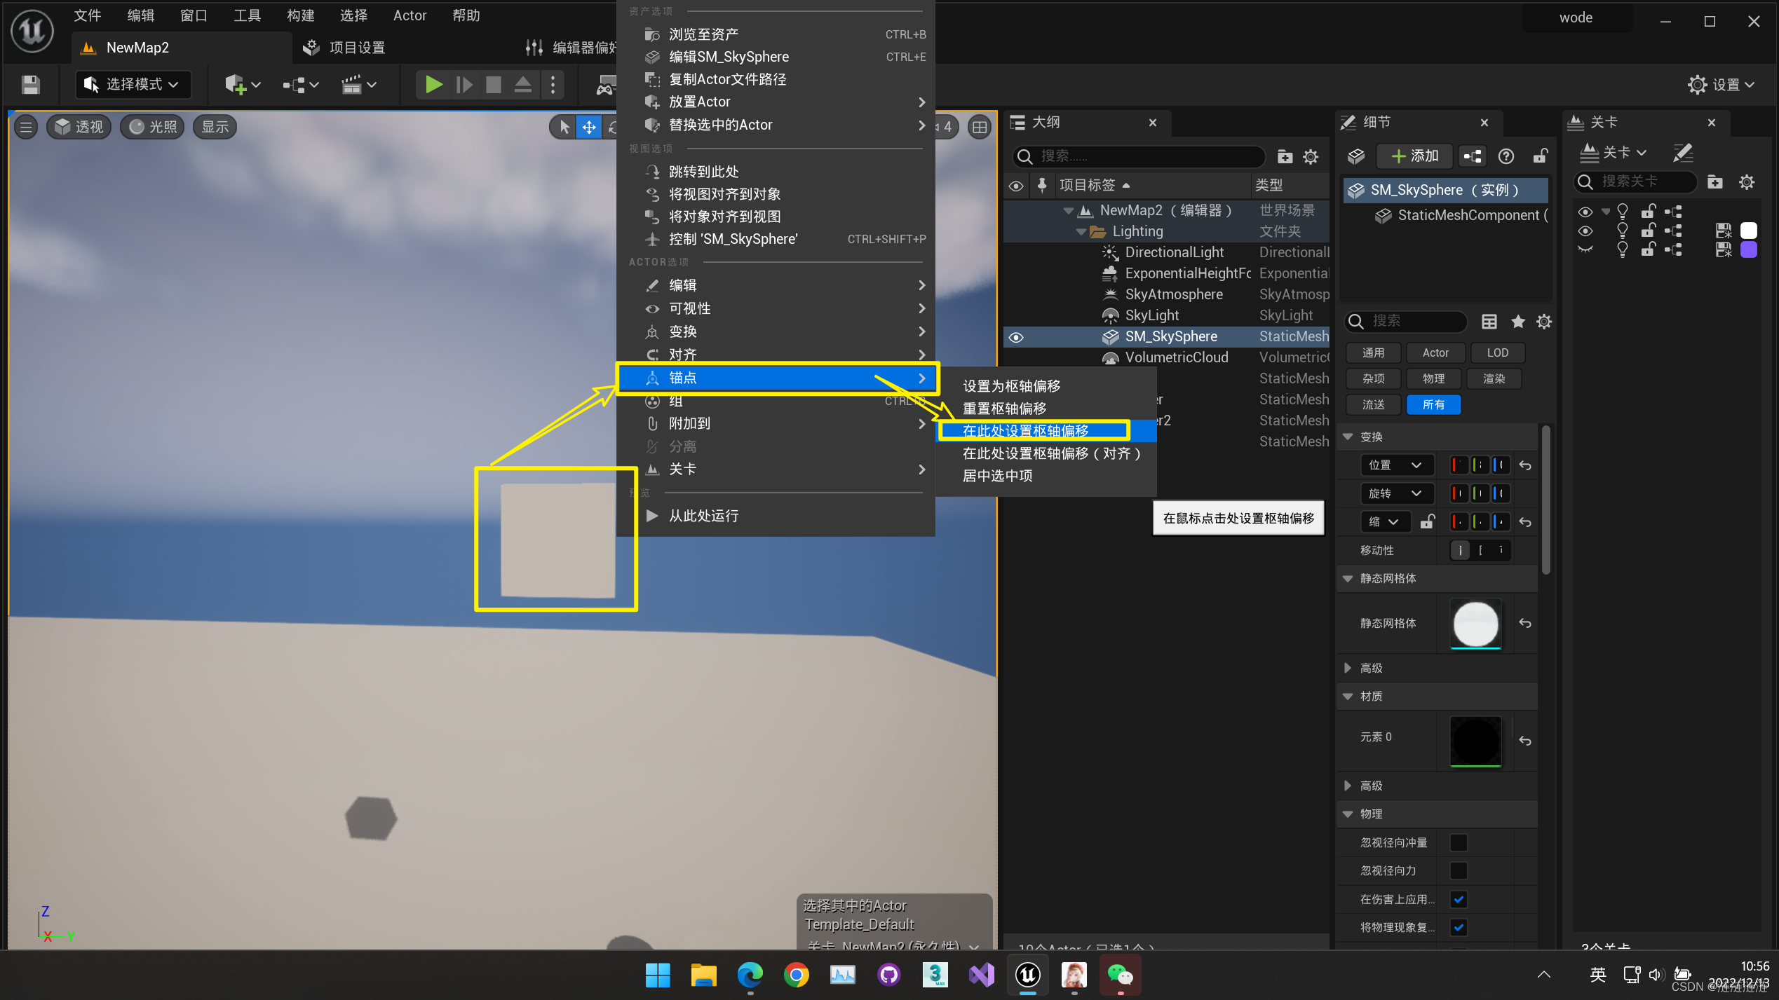Click the green Play button in toolbar
1779x1000 pixels.
pyautogui.click(x=433, y=85)
